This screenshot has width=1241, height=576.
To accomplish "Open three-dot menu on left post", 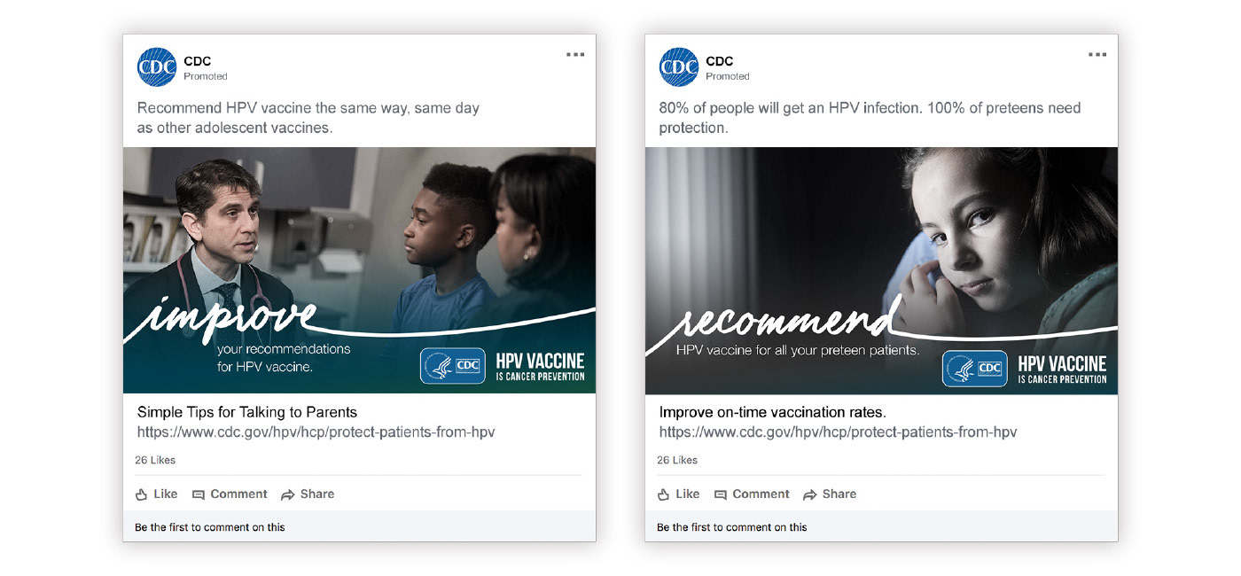I will [575, 55].
